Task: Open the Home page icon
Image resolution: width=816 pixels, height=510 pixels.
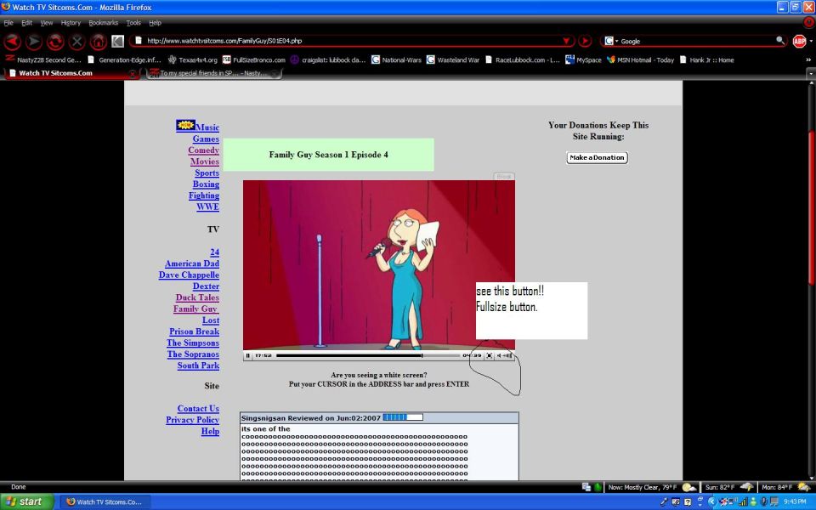Action: pos(98,42)
